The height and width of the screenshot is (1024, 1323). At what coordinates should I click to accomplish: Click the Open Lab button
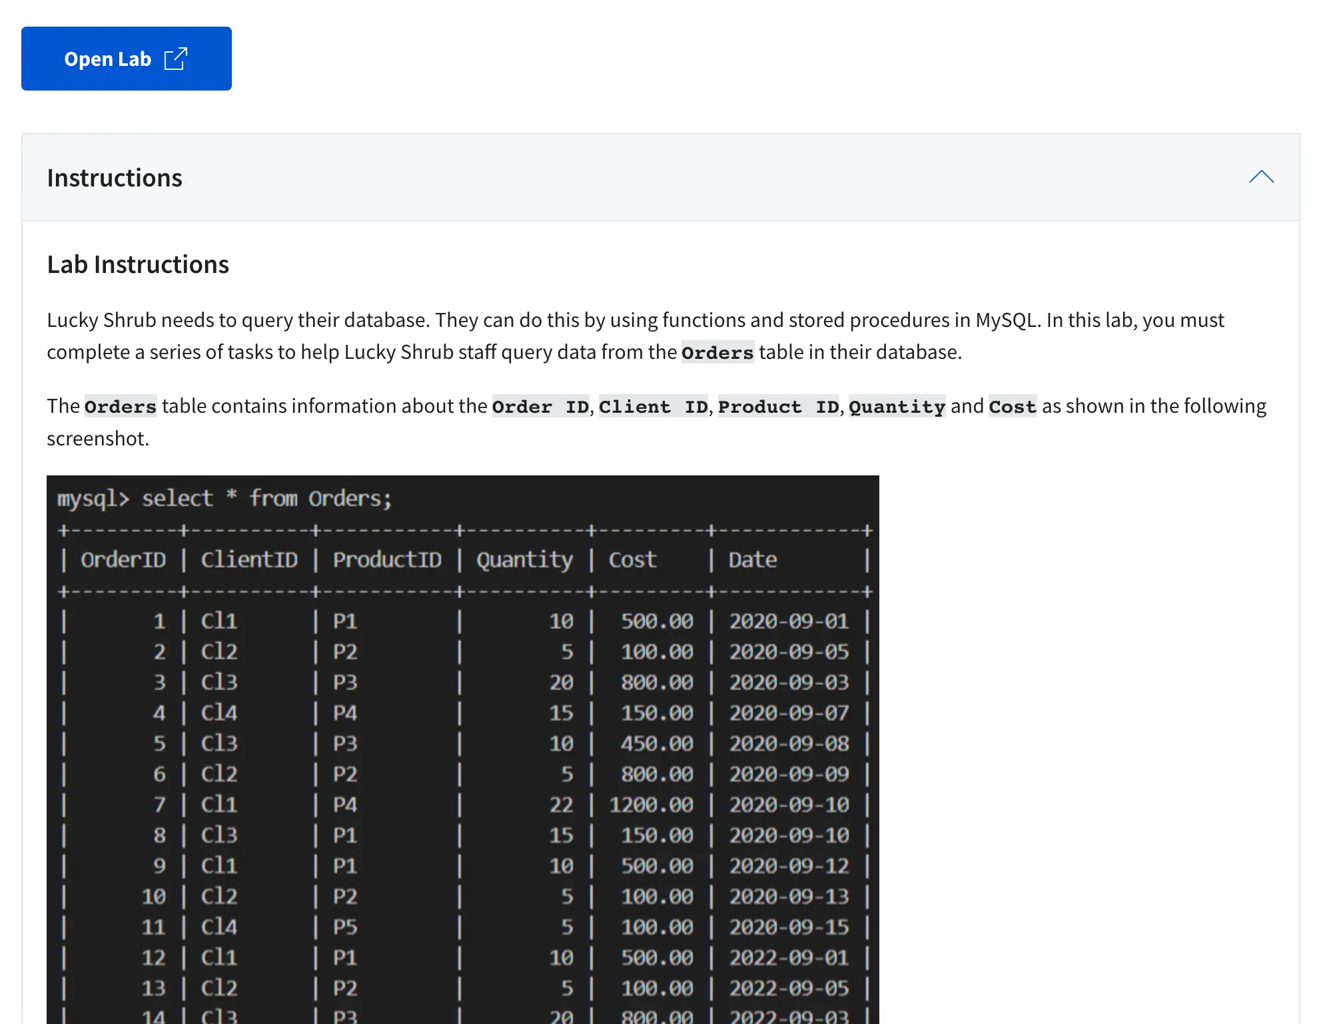point(126,59)
